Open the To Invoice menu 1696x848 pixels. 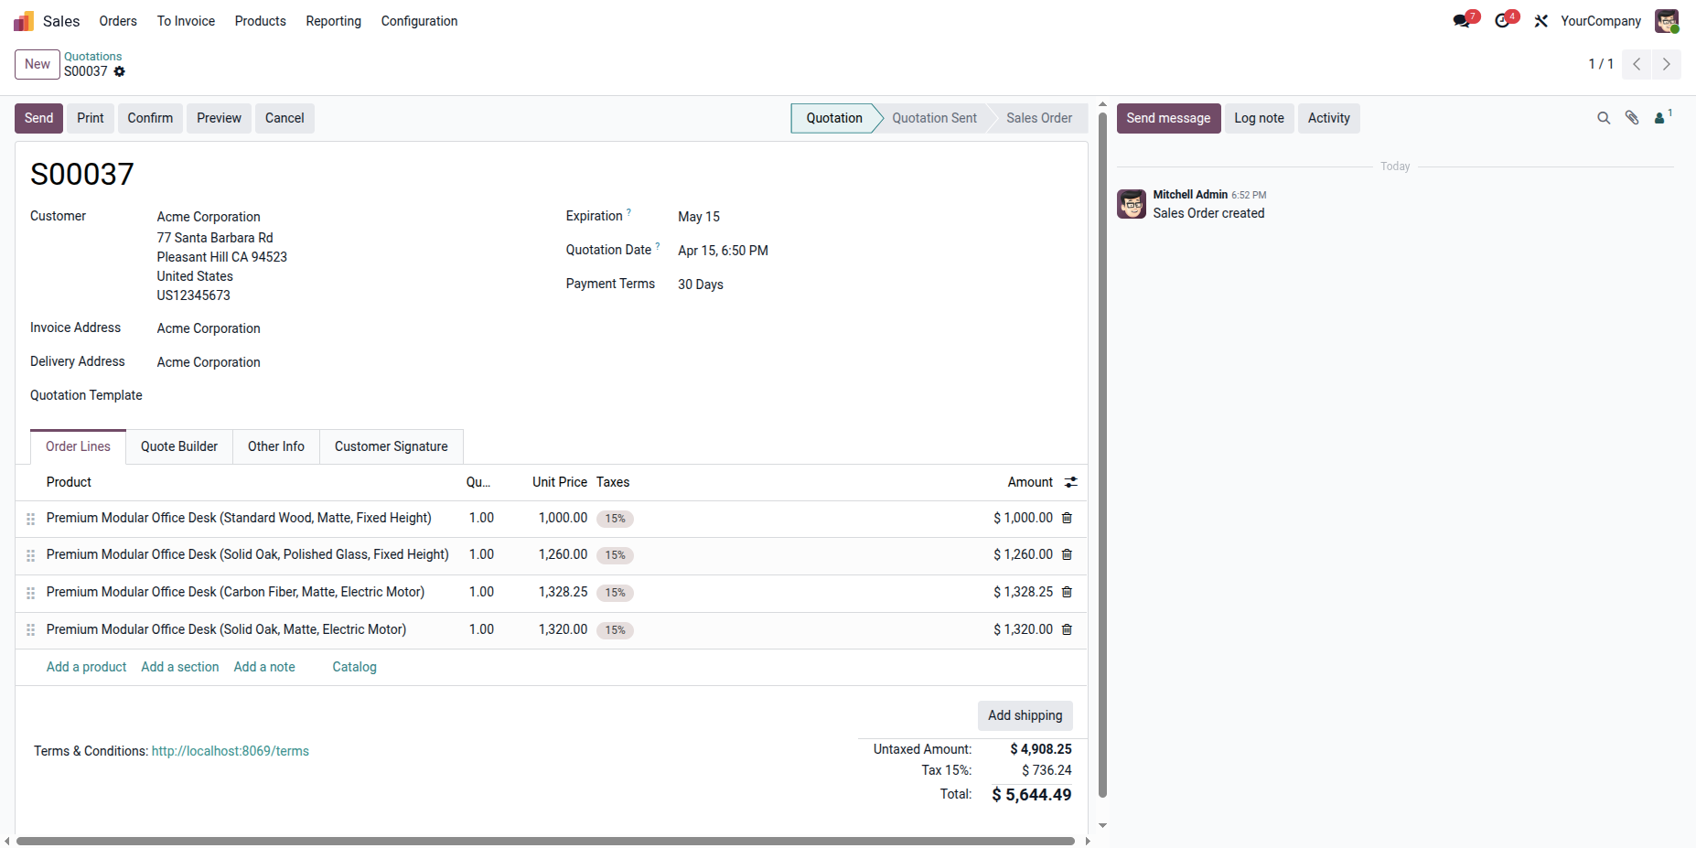pos(186,21)
